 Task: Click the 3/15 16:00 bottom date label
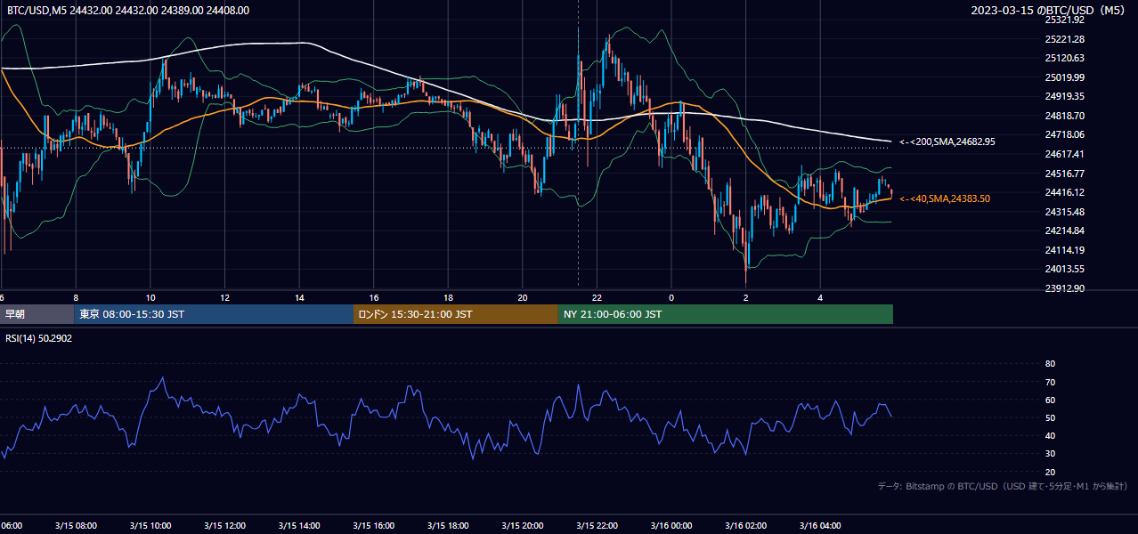(374, 526)
